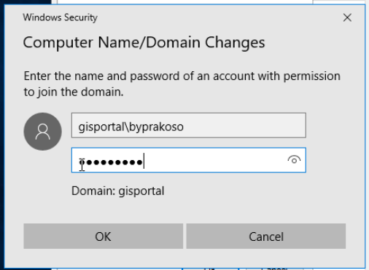Click the word Changes in the heading
This screenshot has width=369, height=270.
(235, 43)
